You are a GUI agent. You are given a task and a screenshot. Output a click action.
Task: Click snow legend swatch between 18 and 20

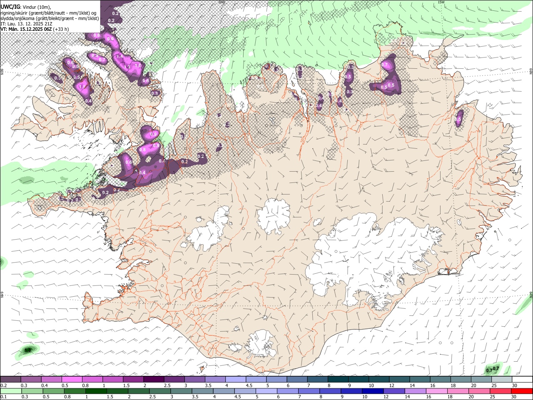tap(461, 379)
